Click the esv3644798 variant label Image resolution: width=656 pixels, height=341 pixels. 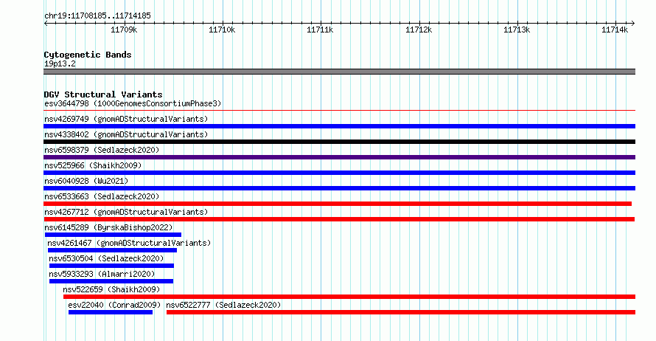[x=133, y=103]
